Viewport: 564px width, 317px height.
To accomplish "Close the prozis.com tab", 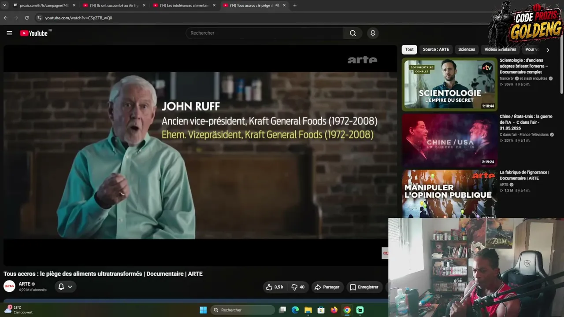I will click(x=74, y=5).
